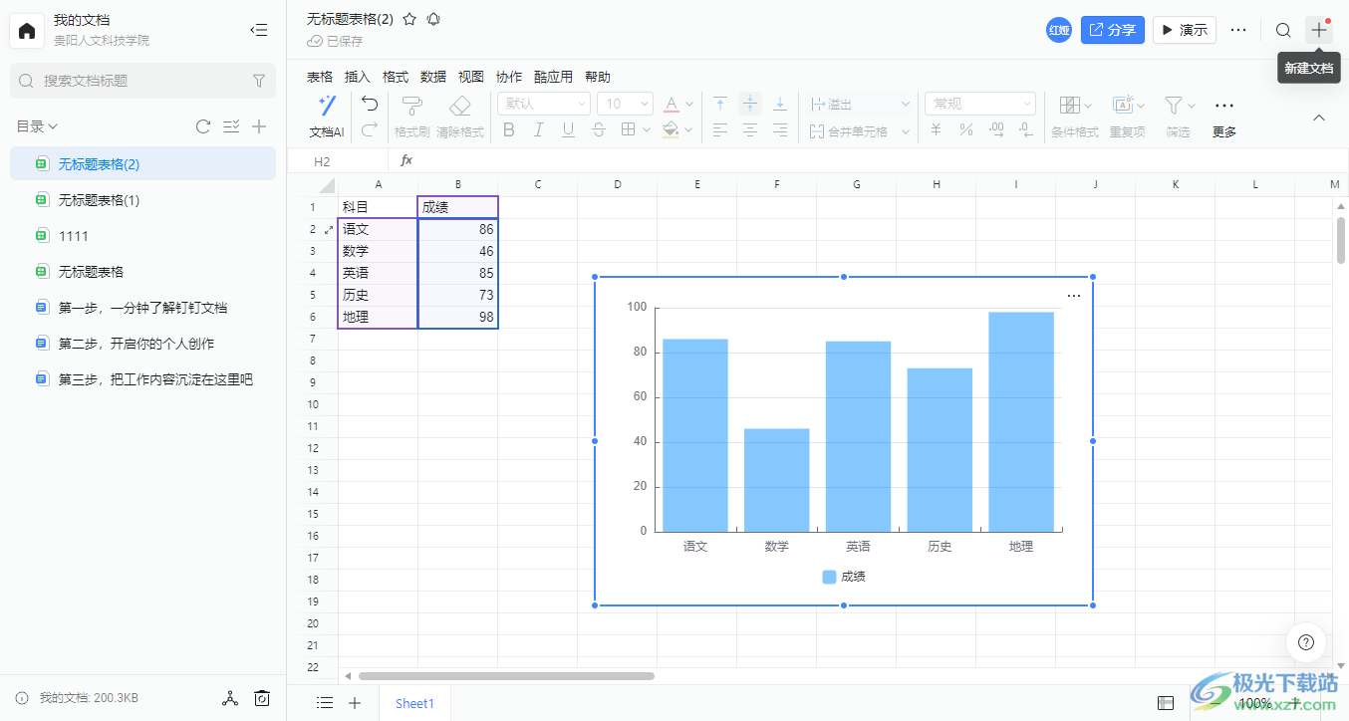Select the 格式刷 format painter
This screenshot has width=1349, height=721.
411,116
